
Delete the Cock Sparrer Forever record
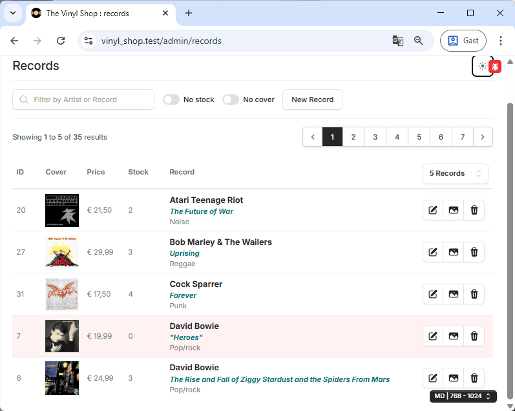474,294
